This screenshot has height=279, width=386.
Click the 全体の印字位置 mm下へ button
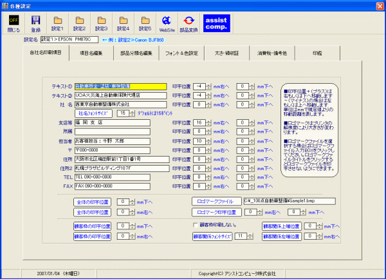click(92, 202)
